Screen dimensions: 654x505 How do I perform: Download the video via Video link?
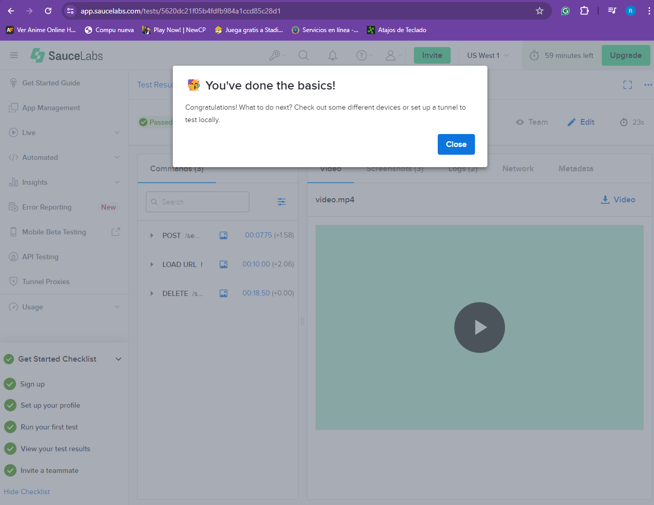pos(618,200)
